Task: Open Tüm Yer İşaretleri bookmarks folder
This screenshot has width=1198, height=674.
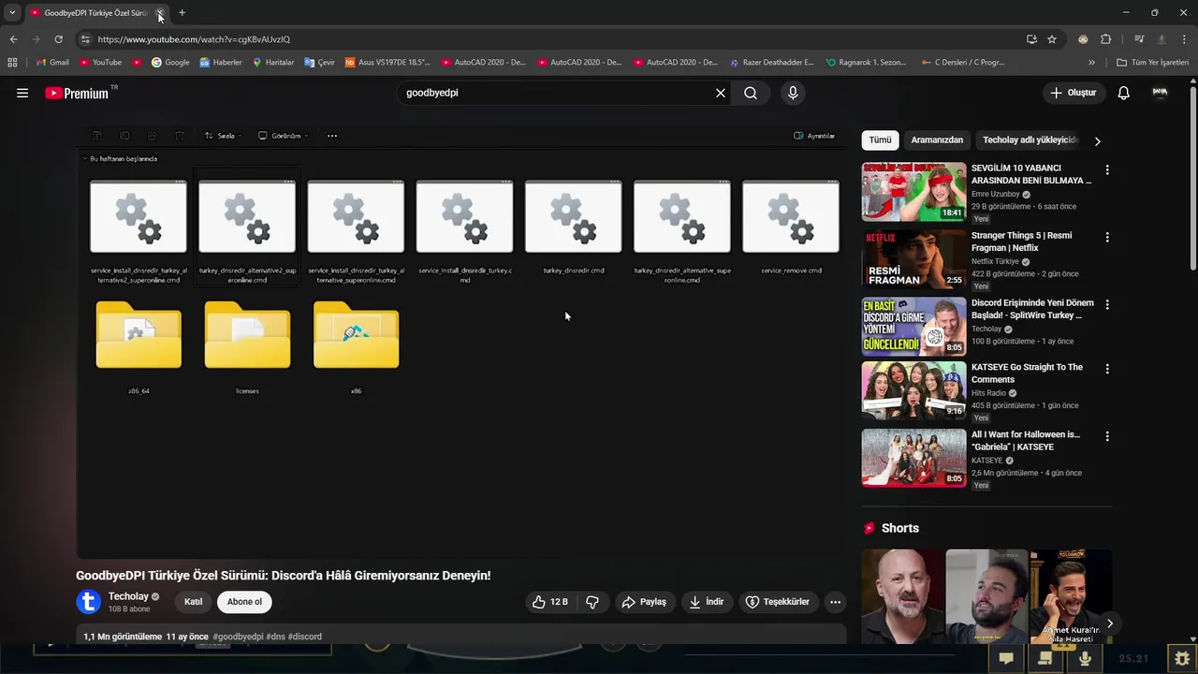Action: [1153, 63]
